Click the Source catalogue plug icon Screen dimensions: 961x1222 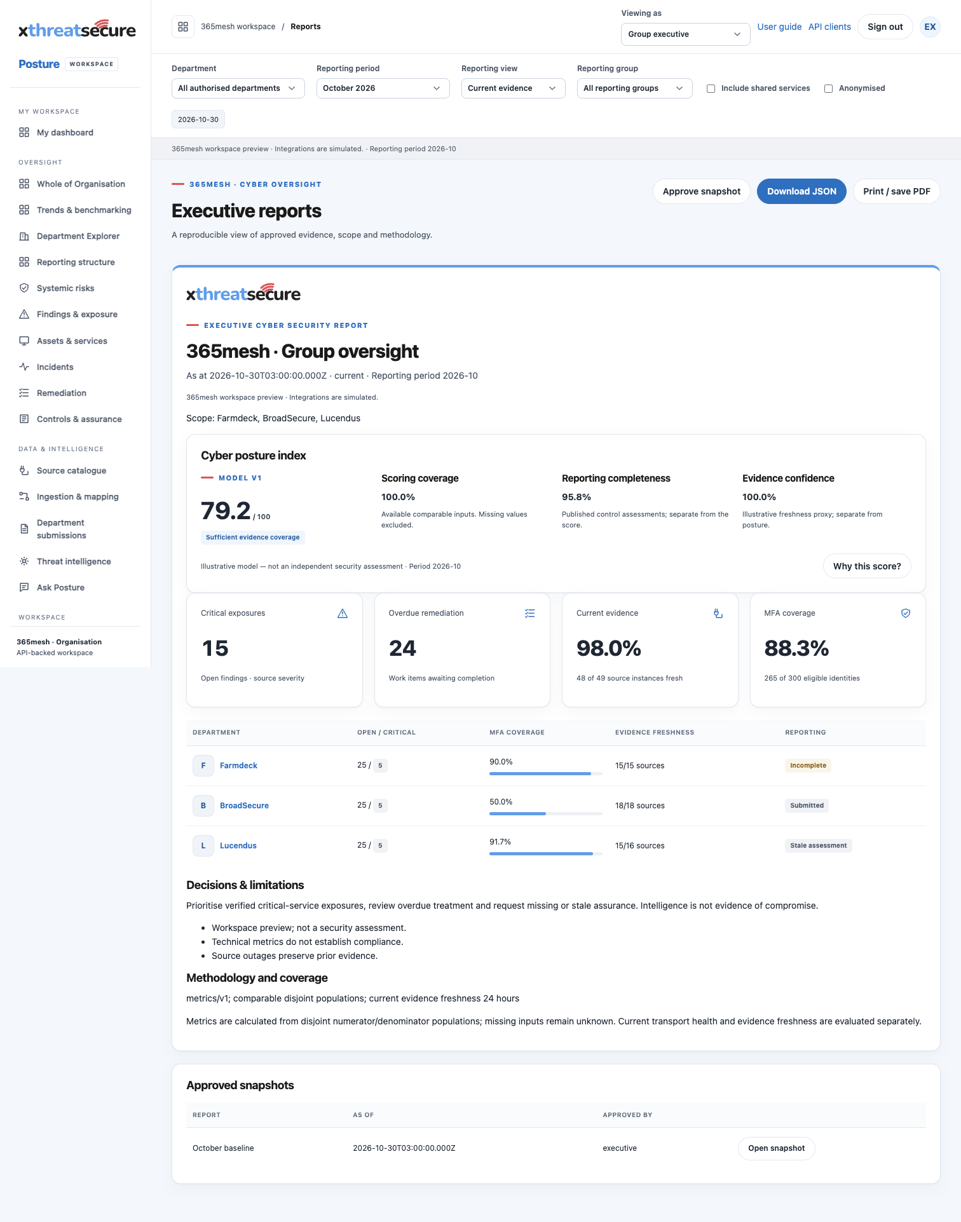24,470
